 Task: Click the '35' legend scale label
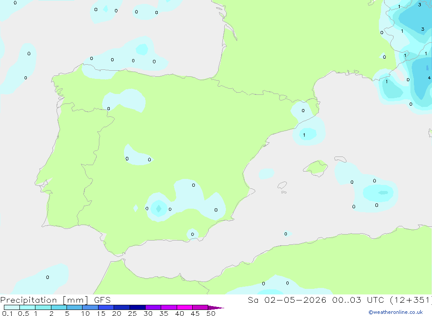(x=164, y=313)
